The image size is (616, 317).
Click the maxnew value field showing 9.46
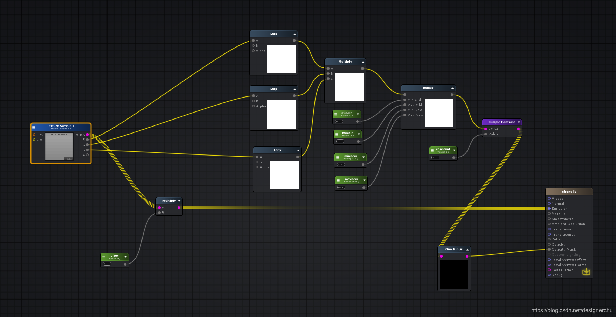click(x=341, y=187)
